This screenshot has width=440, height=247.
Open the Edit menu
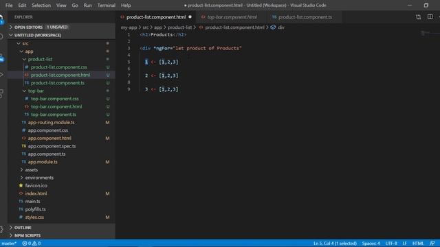22,5
